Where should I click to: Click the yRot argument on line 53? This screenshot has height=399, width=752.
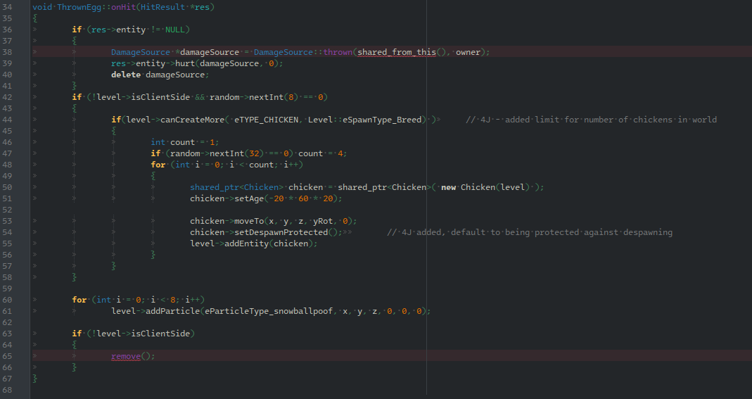tap(323, 221)
